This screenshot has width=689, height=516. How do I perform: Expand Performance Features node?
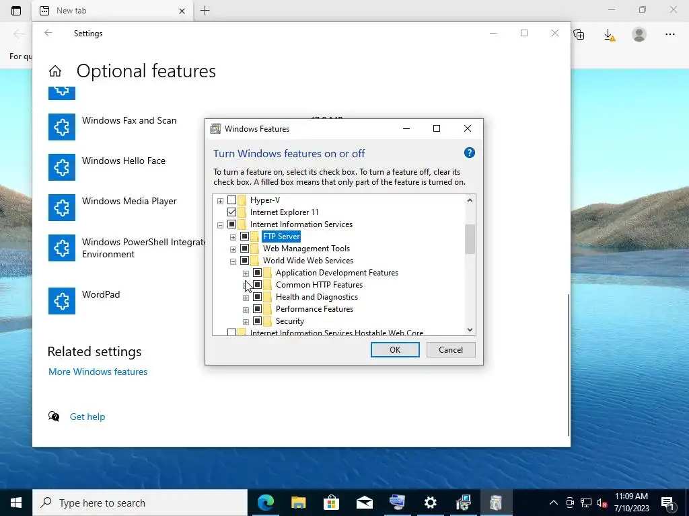[x=246, y=310]
